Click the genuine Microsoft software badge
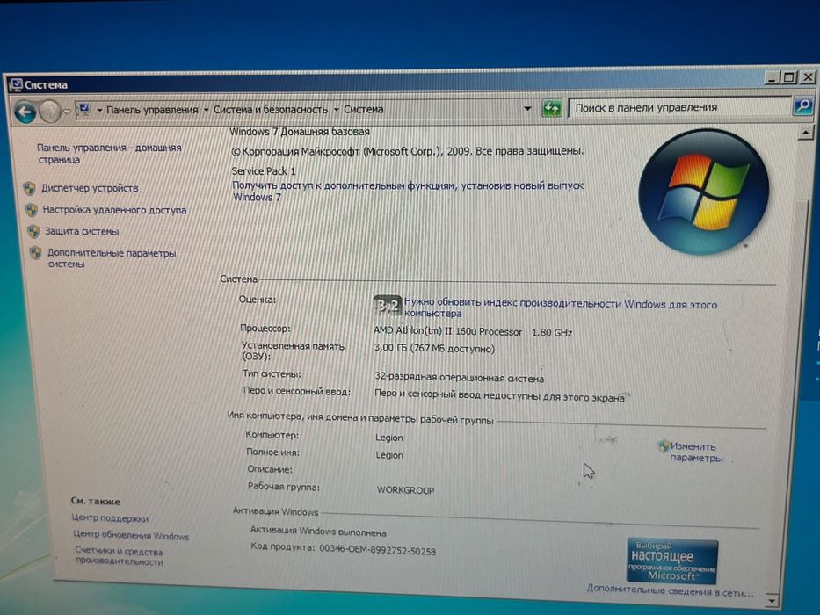The image size is (820, 615). 672,561
